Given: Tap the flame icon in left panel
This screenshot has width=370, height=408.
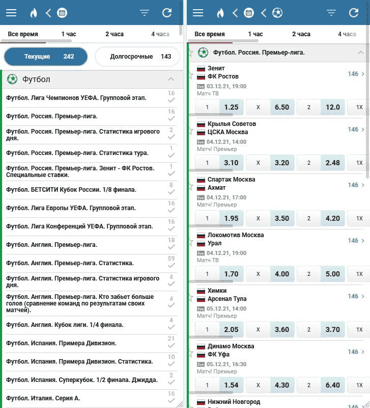Looking at the screenshot, I should pos(34,13).
